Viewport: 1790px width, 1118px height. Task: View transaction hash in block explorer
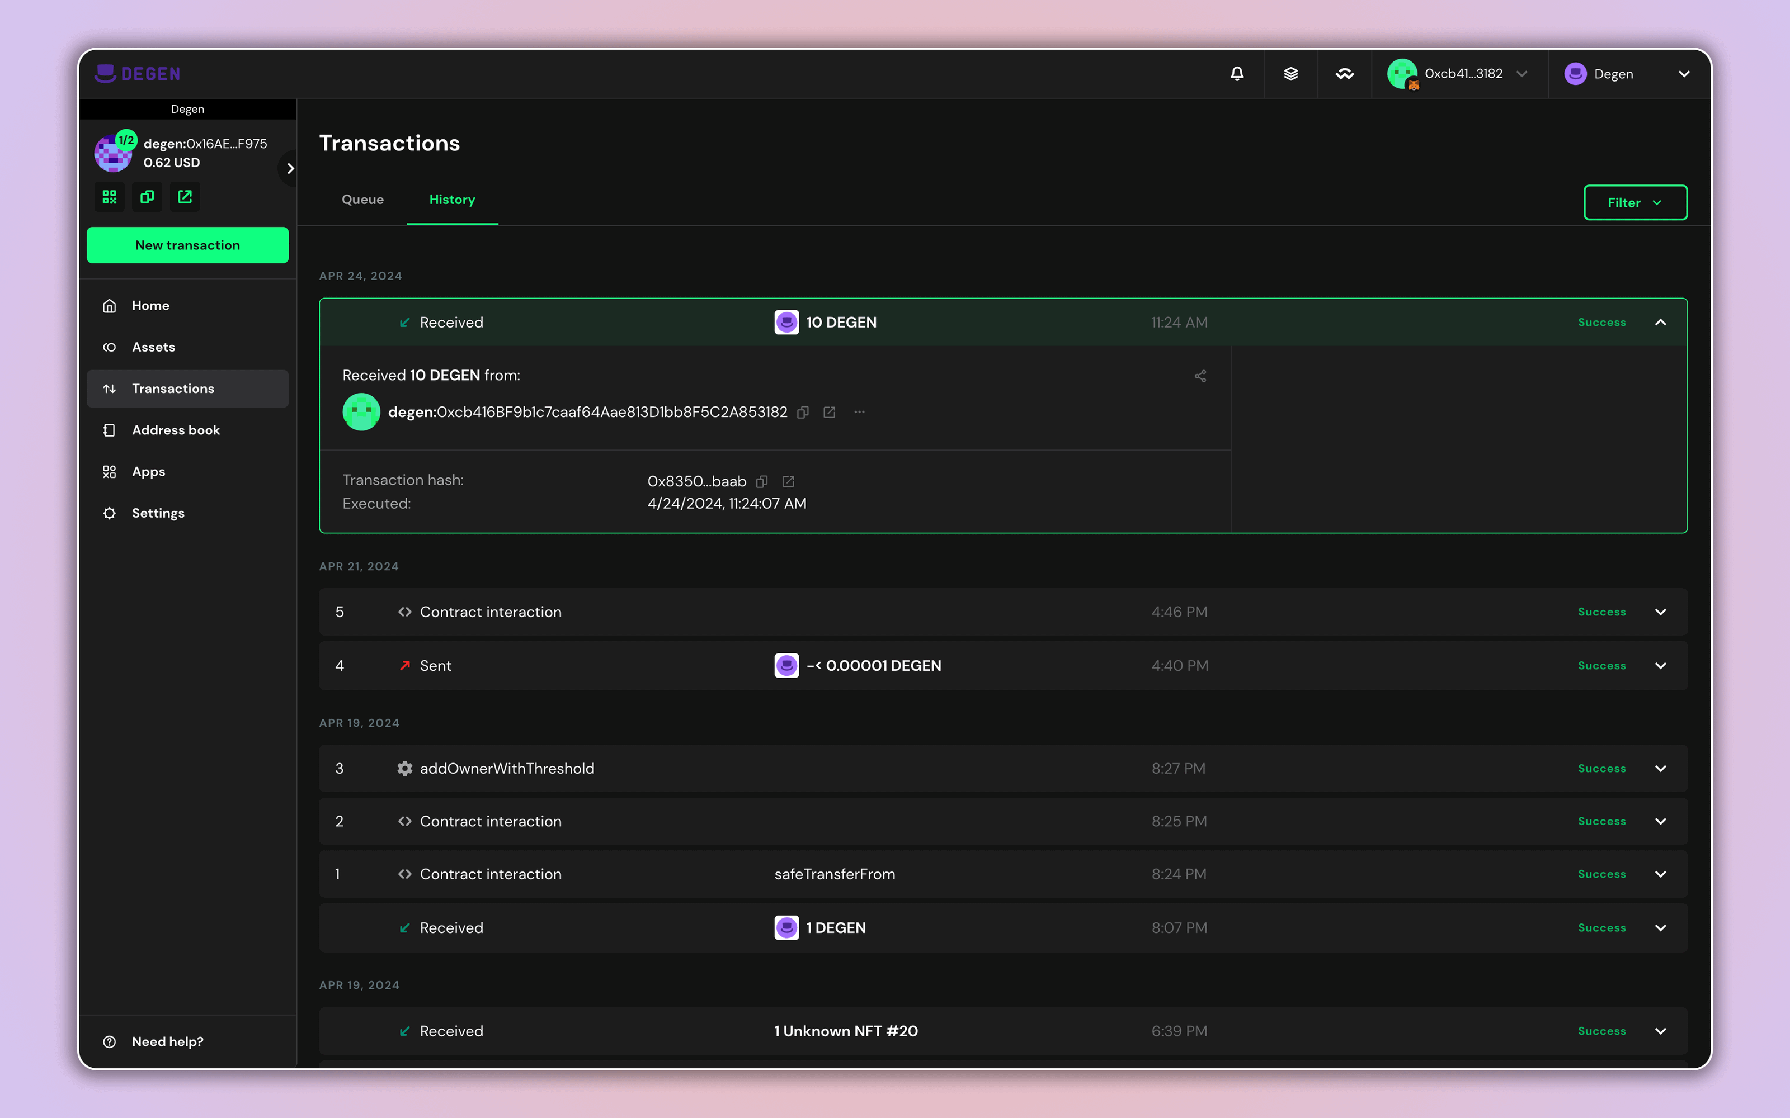coord(789,481)
